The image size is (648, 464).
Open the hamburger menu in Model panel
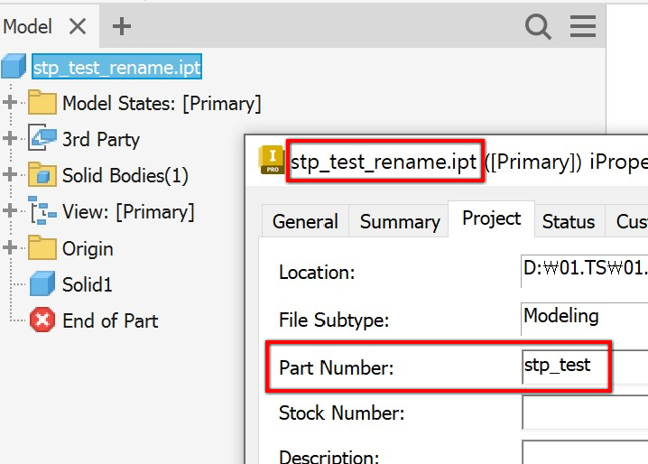583,27
